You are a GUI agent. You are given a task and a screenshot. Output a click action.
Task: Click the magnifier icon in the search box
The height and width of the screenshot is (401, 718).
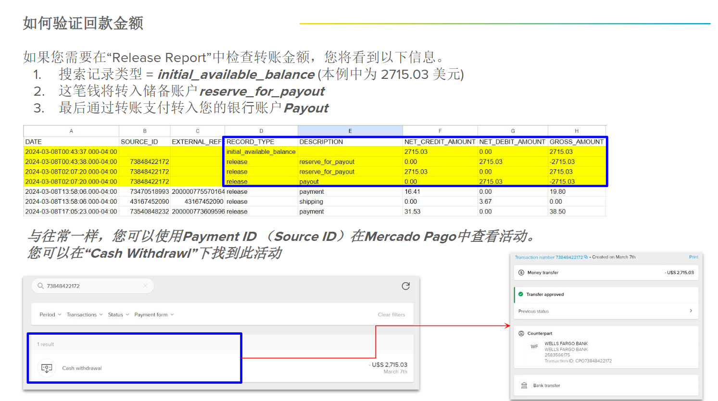[40, 286]
